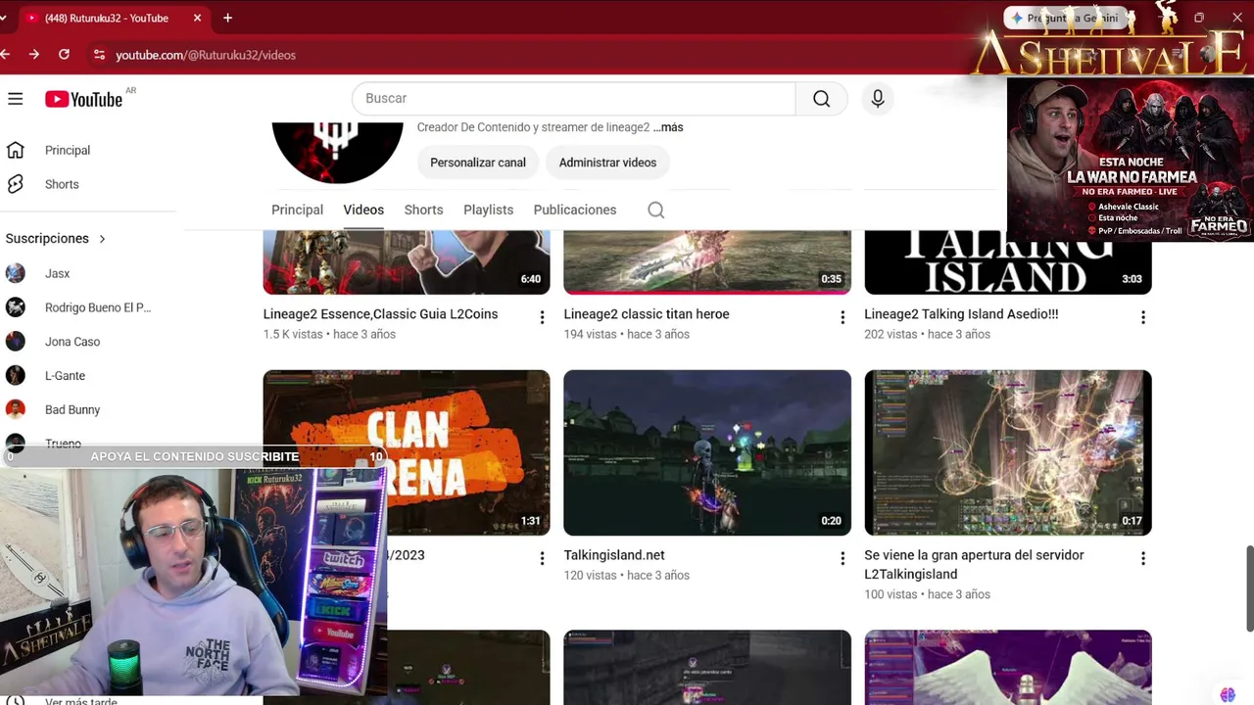Screen dimensions: 1254x705
Task: Play the Clan Arena thumbnail video (1:31)
Action: click(x=407, y=452)
